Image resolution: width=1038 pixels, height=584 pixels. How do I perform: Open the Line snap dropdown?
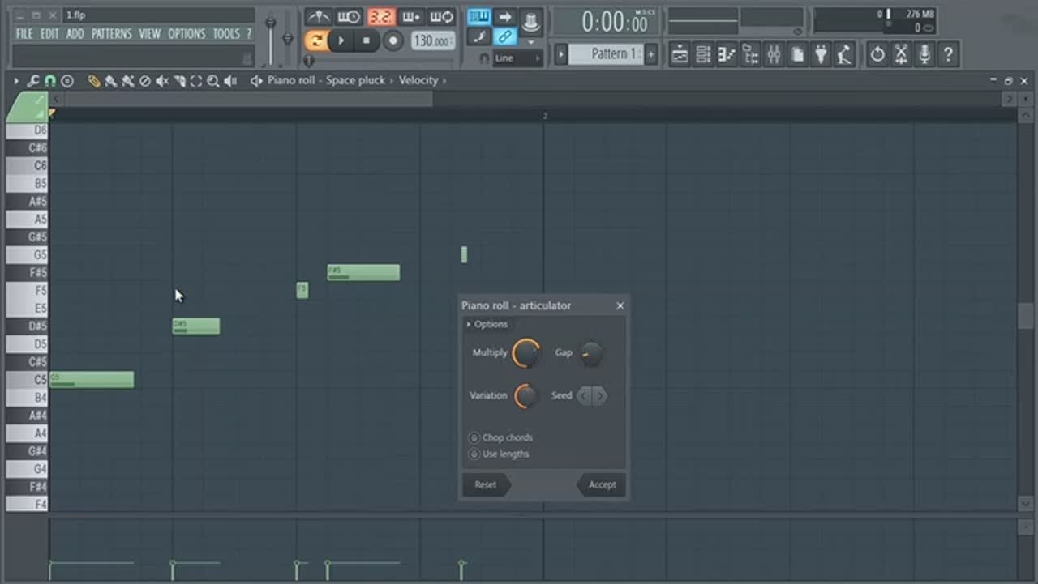pyautogui.click(x=516, y=58)
